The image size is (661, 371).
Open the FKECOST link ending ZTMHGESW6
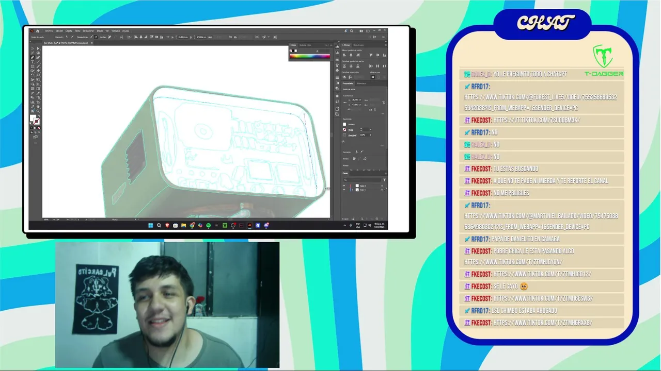(x=543, y=298)
